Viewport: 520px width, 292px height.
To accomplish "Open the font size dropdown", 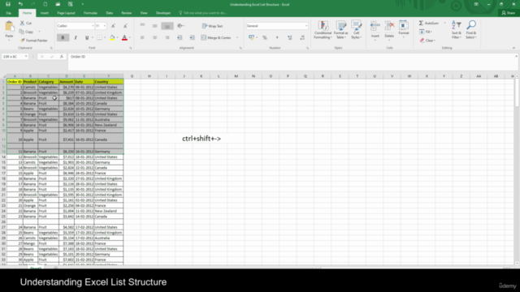I will [x=105, y=26].
